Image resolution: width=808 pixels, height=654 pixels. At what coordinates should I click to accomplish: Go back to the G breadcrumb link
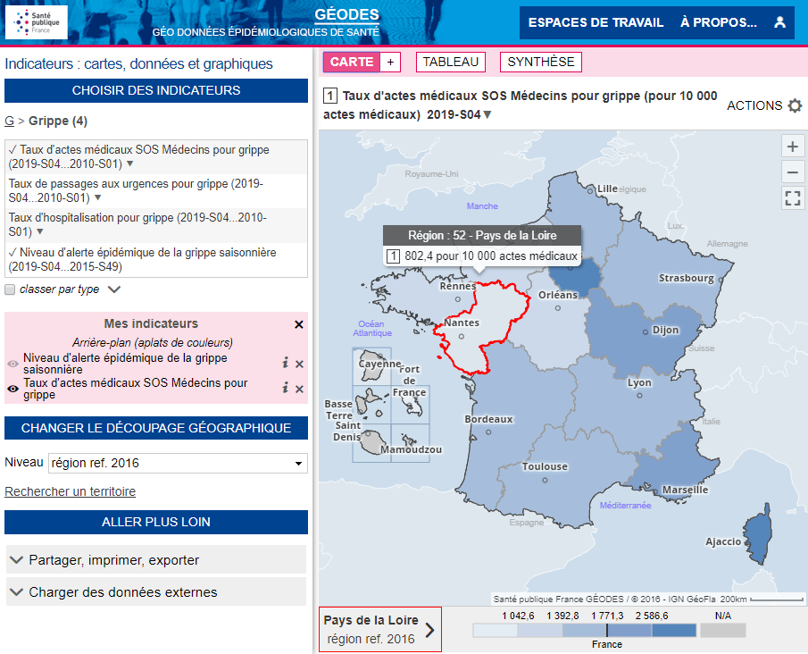coord(9,121)
